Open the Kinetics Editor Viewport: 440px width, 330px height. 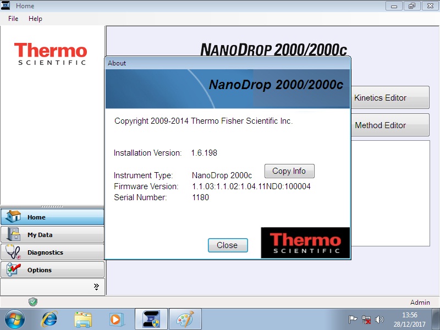tap(390, 97)
